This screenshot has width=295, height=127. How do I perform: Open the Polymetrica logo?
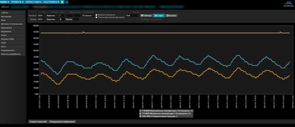pyautogui.click(x=288, y=4)
